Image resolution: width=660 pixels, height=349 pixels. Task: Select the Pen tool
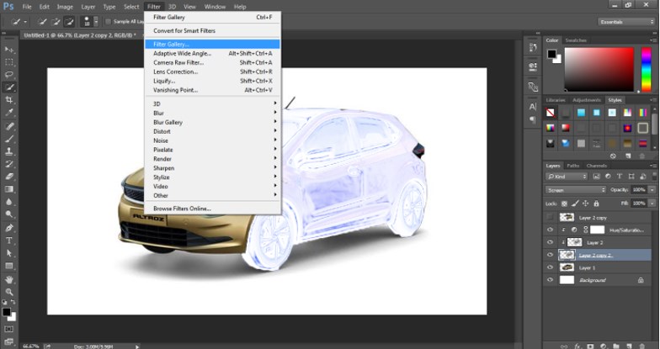click(x=9, y=228)
